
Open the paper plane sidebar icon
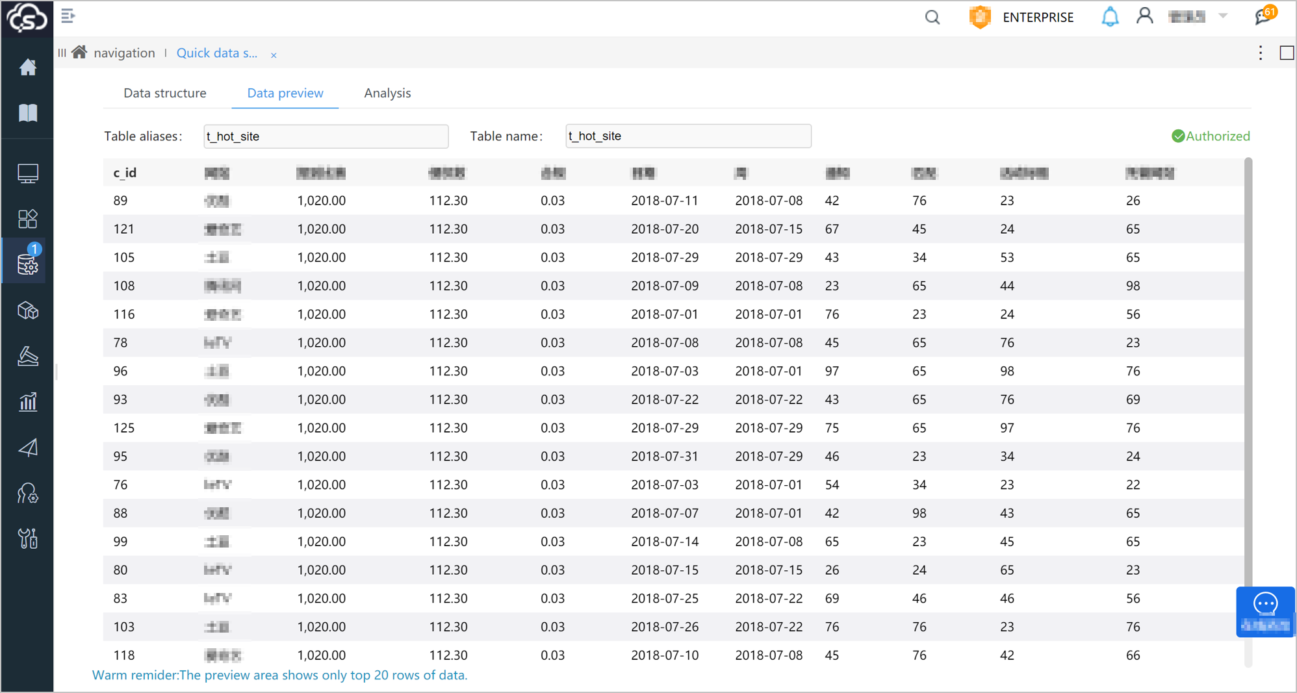tap(27, 447)
